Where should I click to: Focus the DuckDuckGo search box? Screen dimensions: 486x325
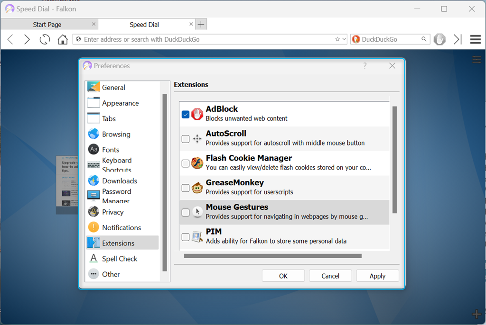coord(390,39)
